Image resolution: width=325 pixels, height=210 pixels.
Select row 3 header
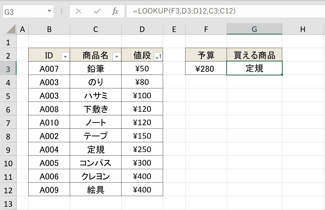[8, 69]
